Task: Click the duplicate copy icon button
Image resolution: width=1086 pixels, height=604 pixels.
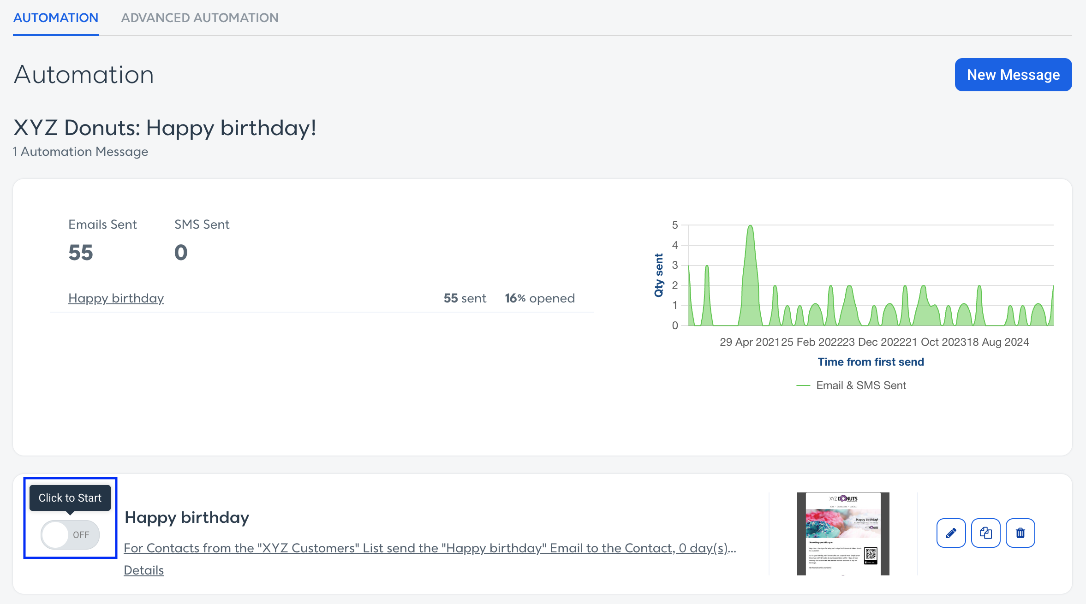Action: 985,533
